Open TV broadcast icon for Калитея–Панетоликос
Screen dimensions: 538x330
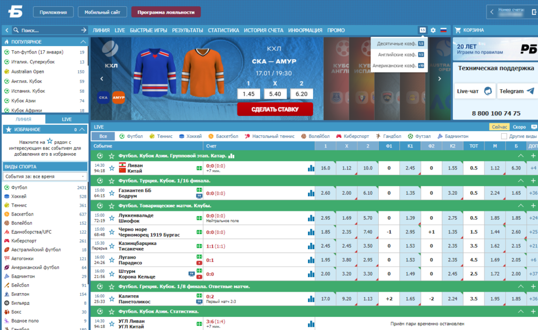pyautogui.click(x=199, y=302)
